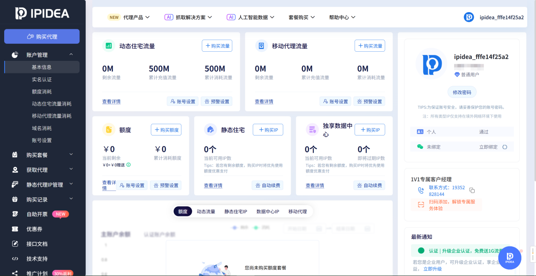Expand 静态代理IP管理 sidebar chevron
The width and height of the screenshot is (536, 276).
[71, 184]
